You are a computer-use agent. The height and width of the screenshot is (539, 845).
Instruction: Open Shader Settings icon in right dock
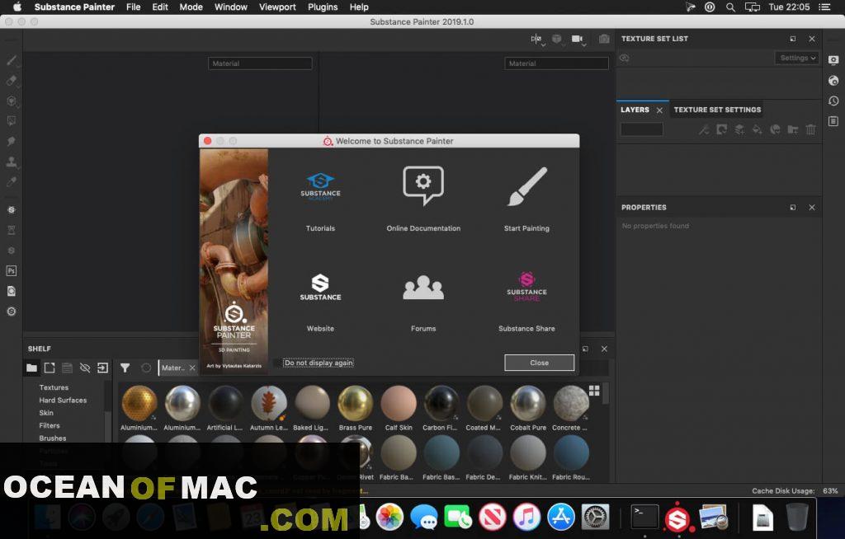pos(833,81)
